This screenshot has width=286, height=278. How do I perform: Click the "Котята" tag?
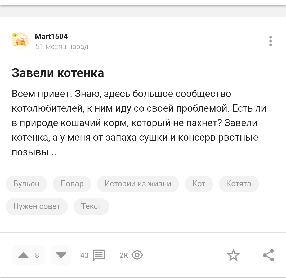239,184
